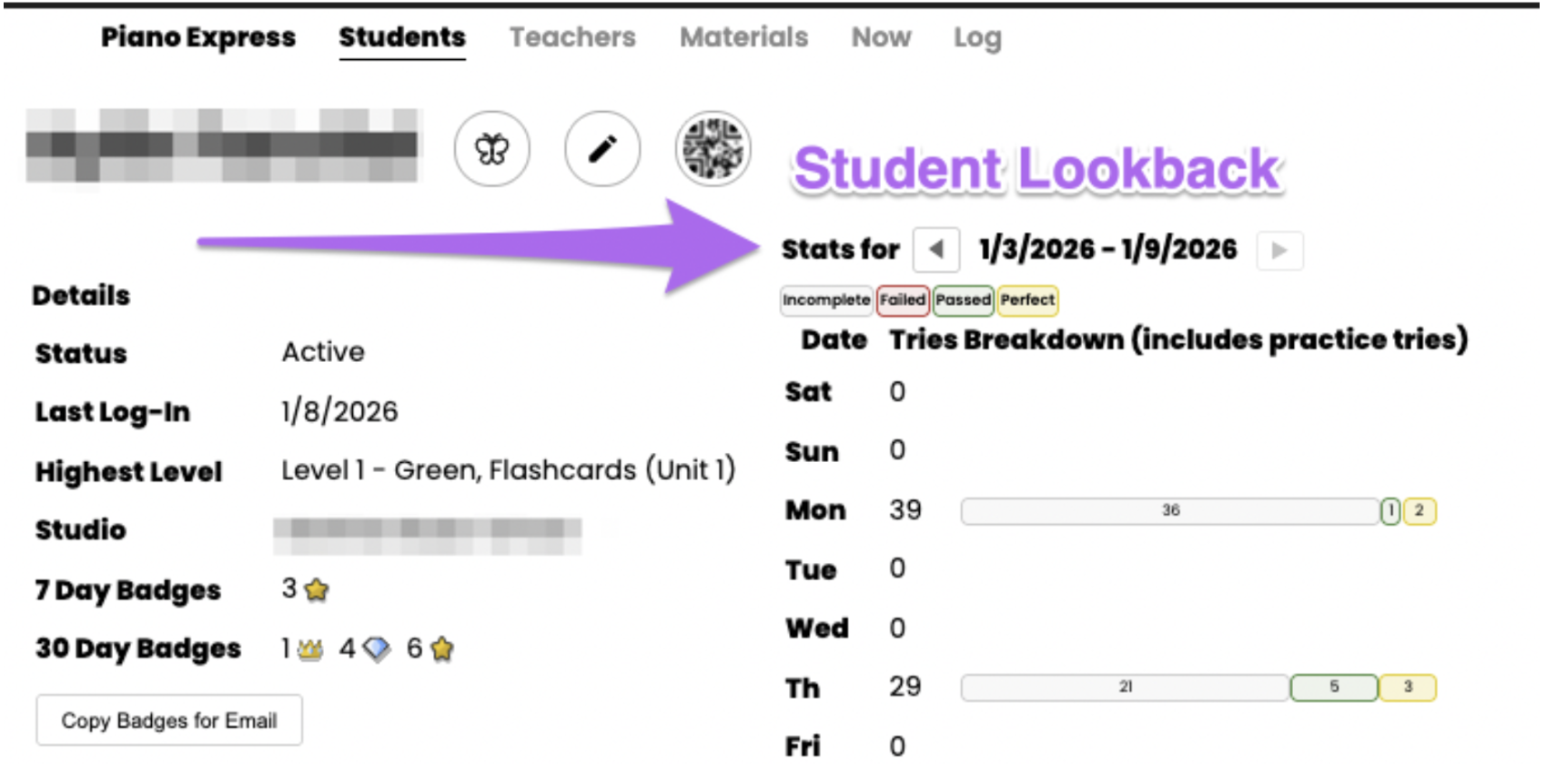Go to next week of stats

point(1279,250)
